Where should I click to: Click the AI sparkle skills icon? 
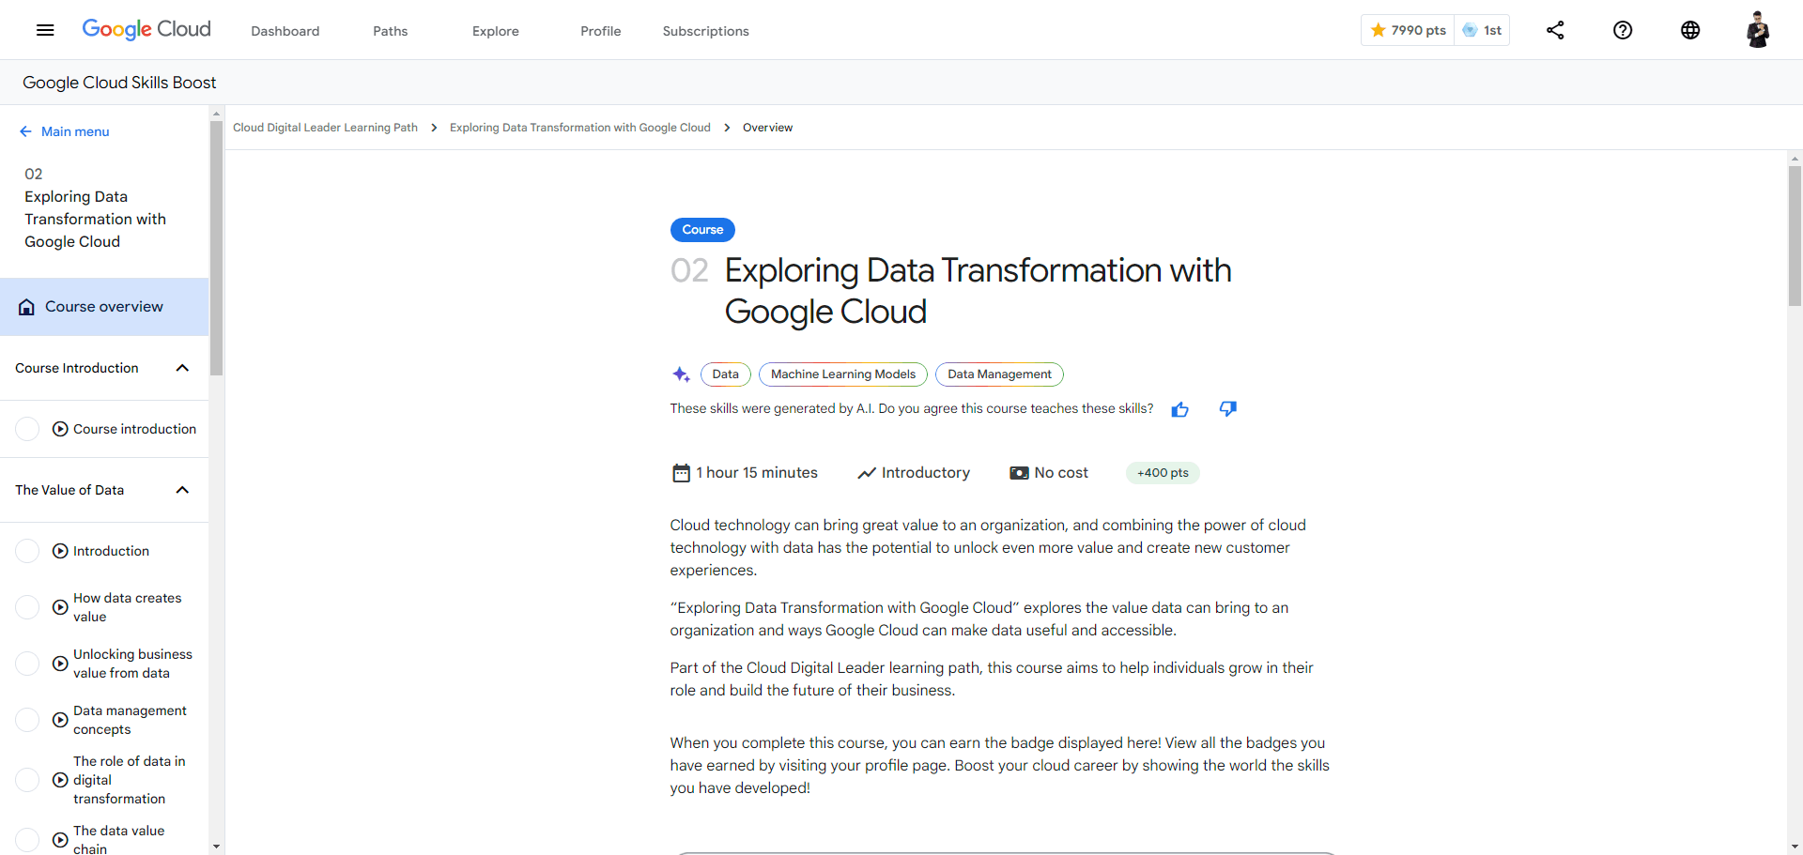click(x=682, y=374)
